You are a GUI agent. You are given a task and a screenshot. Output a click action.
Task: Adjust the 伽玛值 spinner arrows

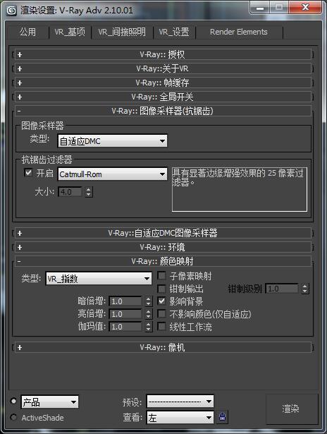(148, 327)
